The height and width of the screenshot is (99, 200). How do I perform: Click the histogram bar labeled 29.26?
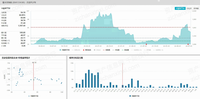coord(86,80)
